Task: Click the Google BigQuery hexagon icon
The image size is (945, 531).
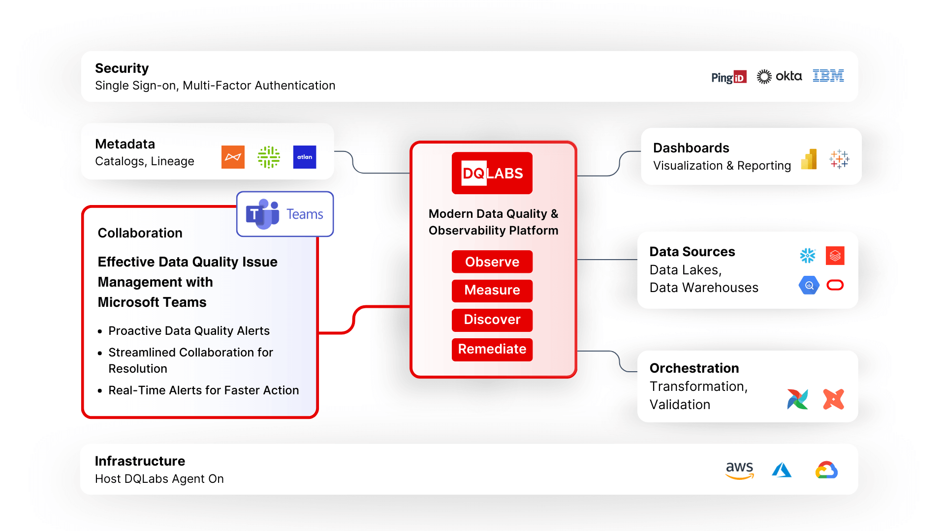Action: pos(809,285)
